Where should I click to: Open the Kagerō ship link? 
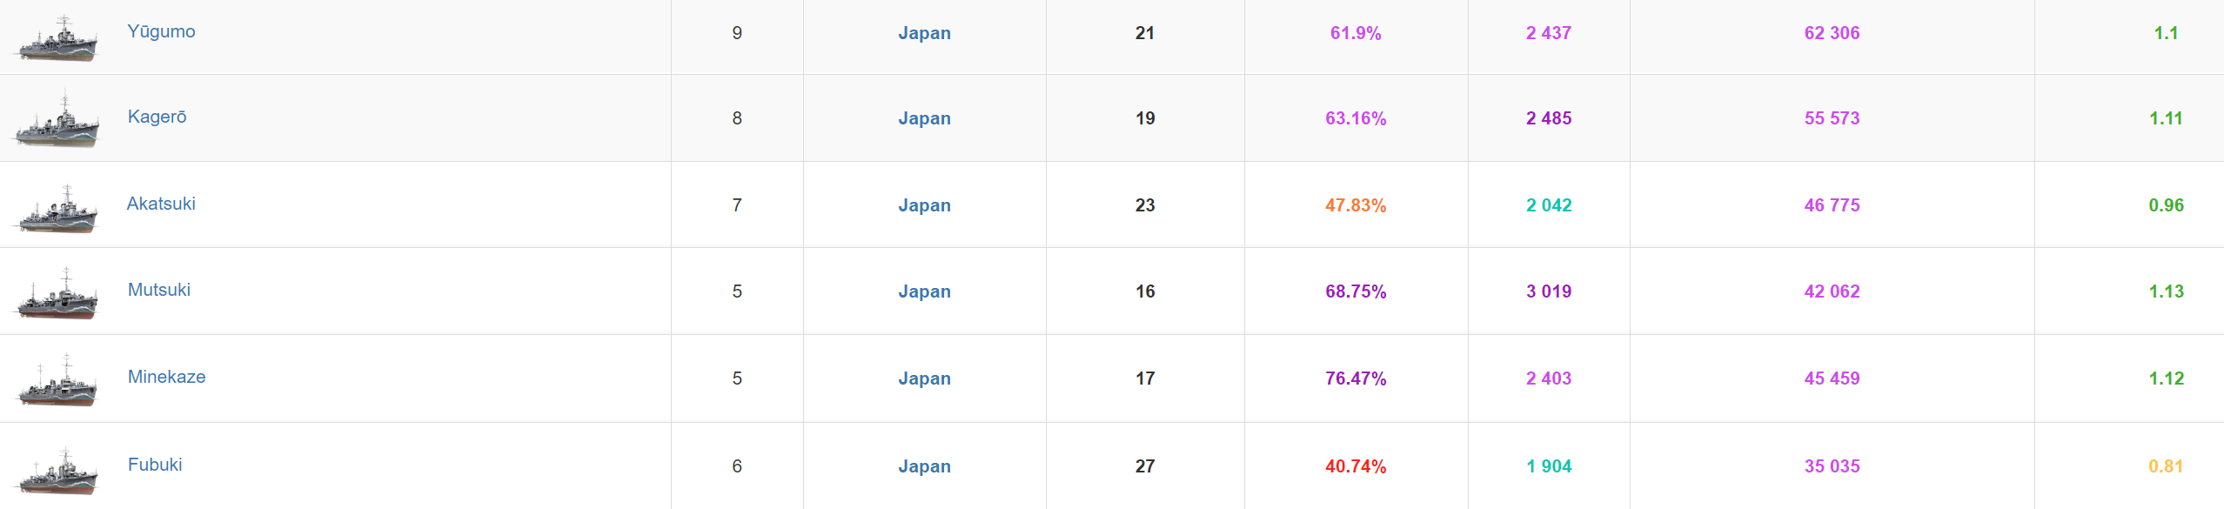click(x=157, y=117)
